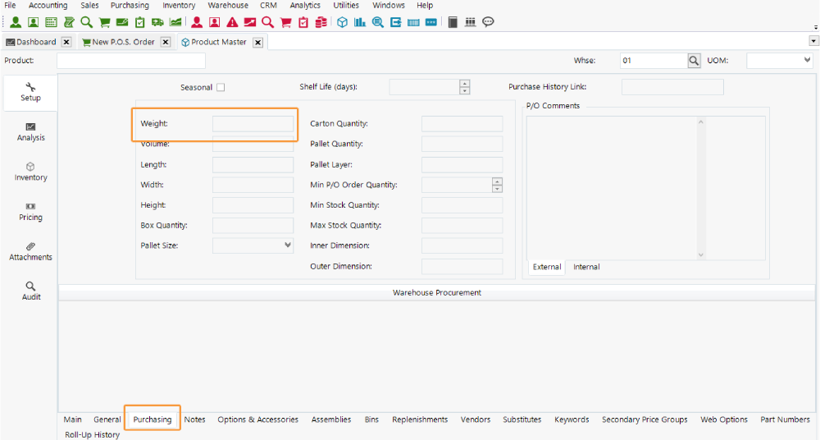Open the Secondary Price Groups tab
This screenshot has height=440, width=820.
pos(645,419)
